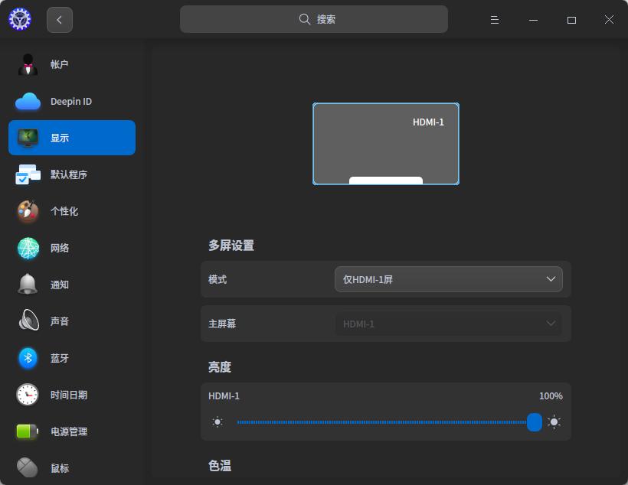Click the 搜索 search field
The width and height of the screenshot is (628, 485).
click(313, 20)
